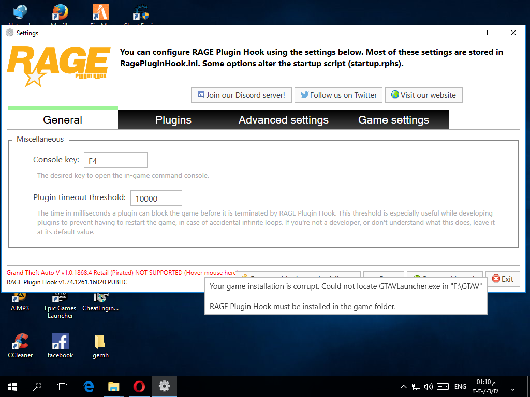Image resolution: width=530 pixels, height=397 pixels.
Task: Click the Console key field showing F4
Action: tap(115, 160)
